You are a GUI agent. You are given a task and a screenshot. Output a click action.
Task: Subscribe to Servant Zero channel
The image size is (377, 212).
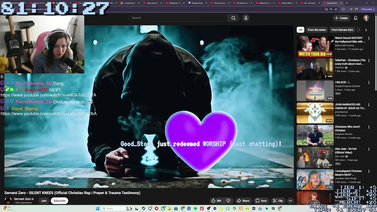[x=59, y=201]
